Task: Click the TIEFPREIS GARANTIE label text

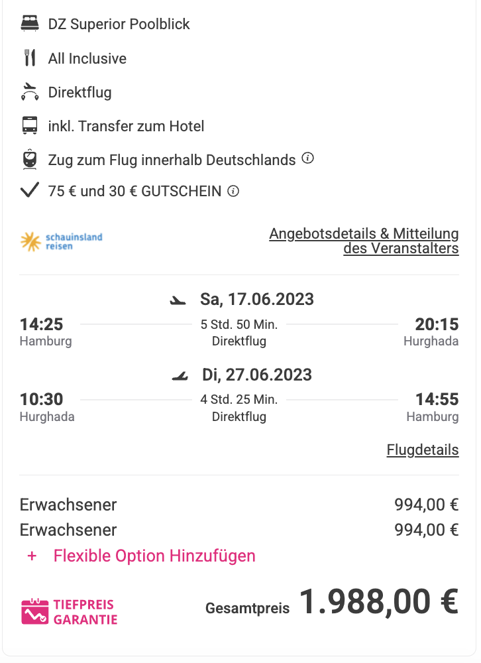Action: pos(85,612)
